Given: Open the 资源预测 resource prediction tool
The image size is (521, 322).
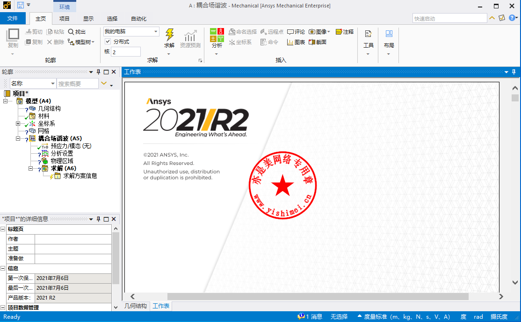Looking at the screenshot, I should [x=190, y=39].
